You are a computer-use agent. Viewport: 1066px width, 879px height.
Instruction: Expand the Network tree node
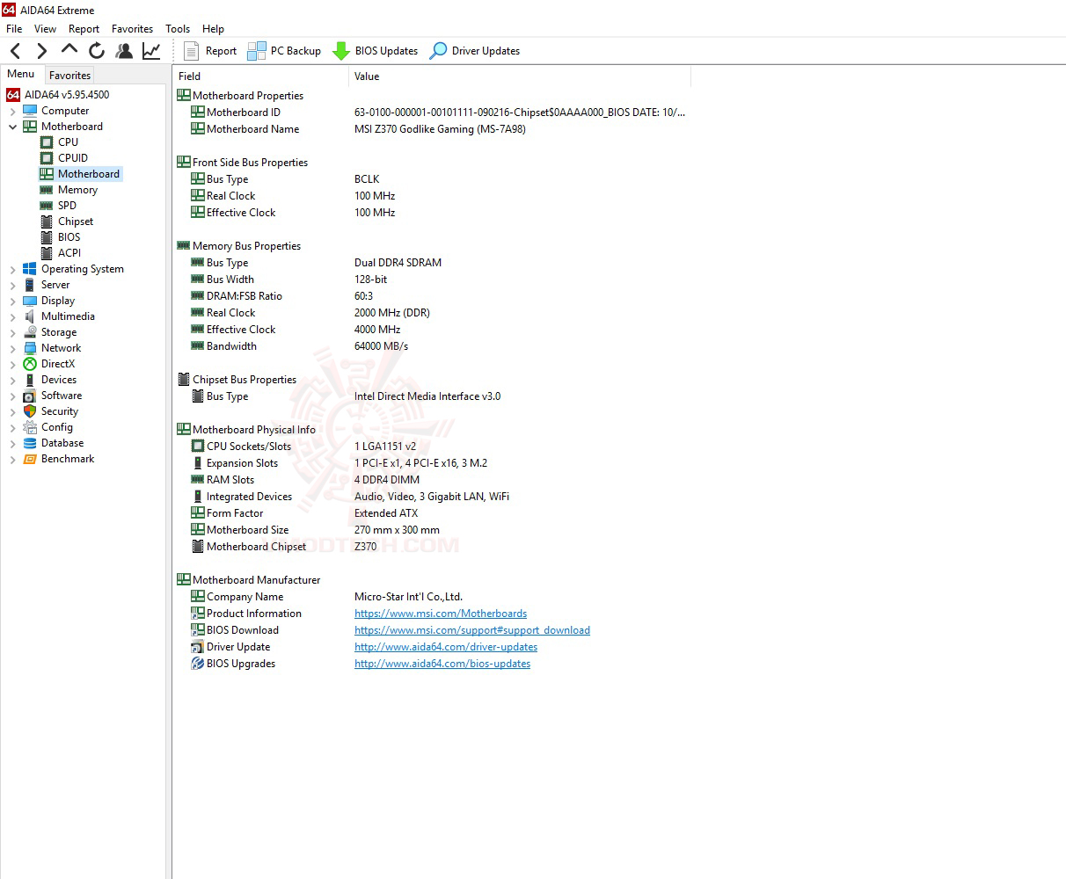[12, 349]
